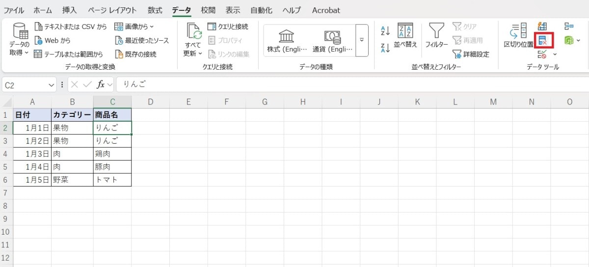Switch to the 挿入 ribbon tab
The width and height of the screenshot is (589, 267).
[x=70, y=10]
